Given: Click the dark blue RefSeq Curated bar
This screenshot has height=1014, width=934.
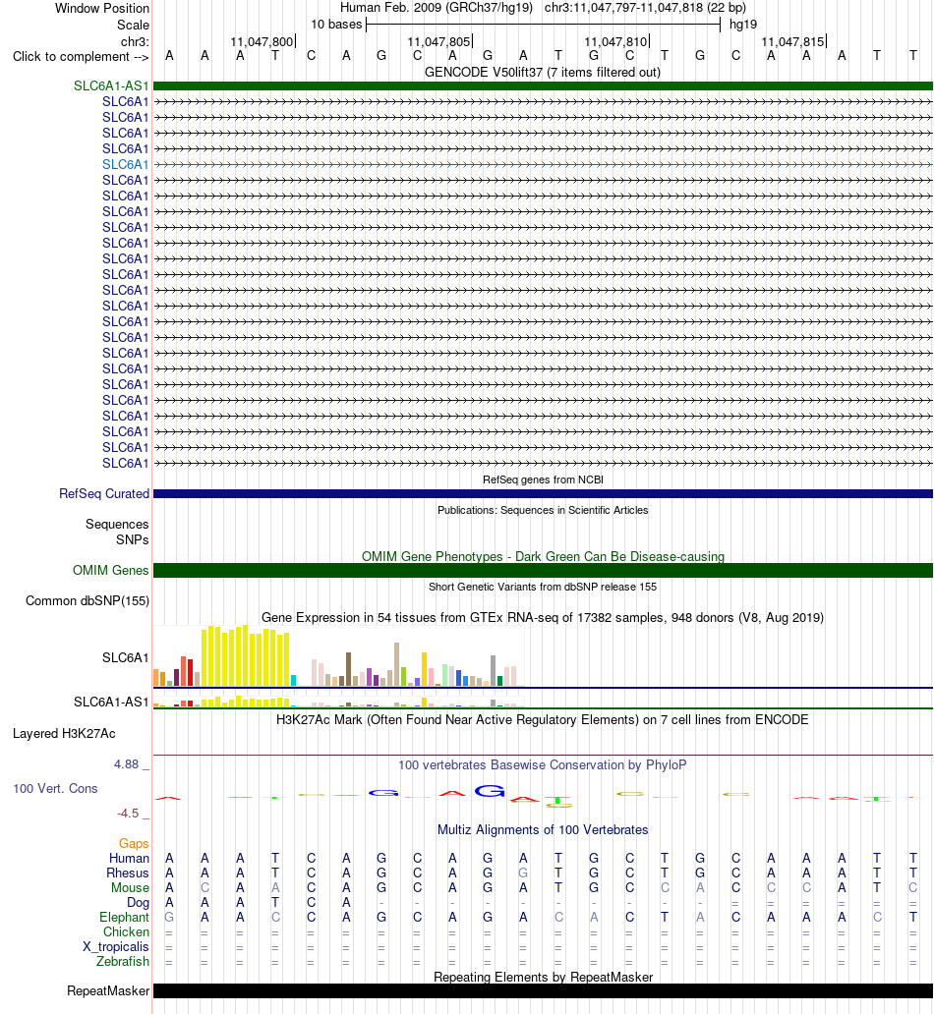Looking at the screenshot, I should click(x=543, y=494).
